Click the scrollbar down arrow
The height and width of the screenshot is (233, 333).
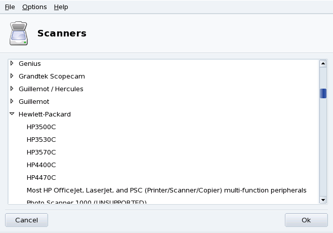click(323, 200)
